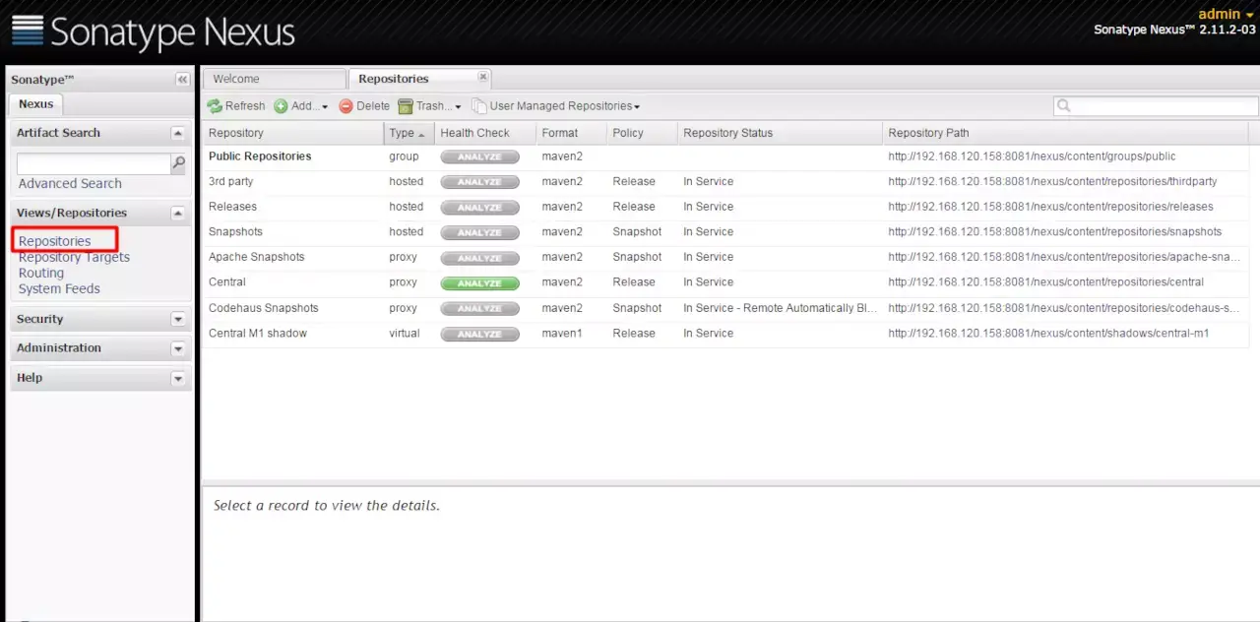Select the 3rd party repository name
Image resolution: width=1260 pixels, height=622 pixels.
pos(230,182)
